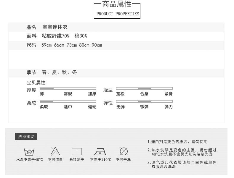Screen dimensions: 234x178
Task: Click the 厚度 row label
Action: tap(31, 90)
